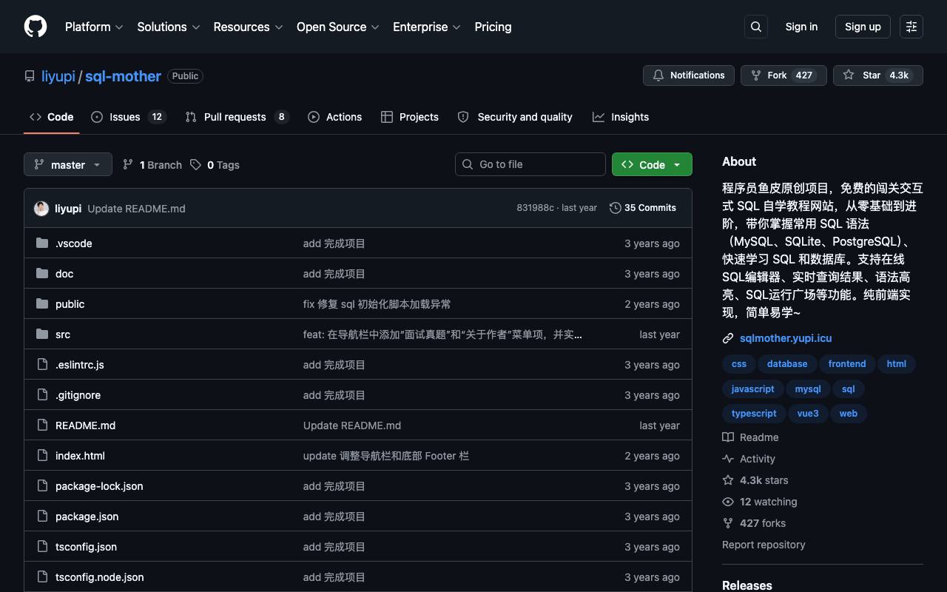947x592 pixels.
Task: Select the database topic tag
Action: point(787,364)
